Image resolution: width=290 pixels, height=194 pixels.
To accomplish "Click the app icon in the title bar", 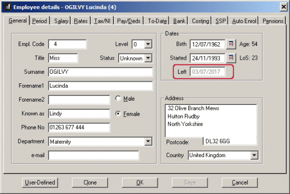I will 7,7.
